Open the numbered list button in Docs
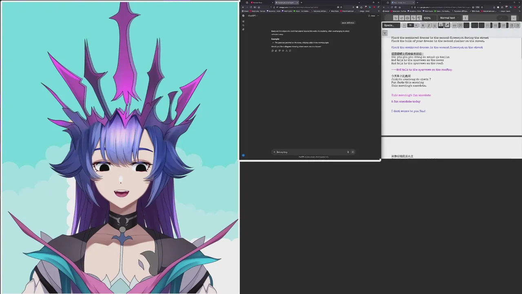 [x=504, y=25]
